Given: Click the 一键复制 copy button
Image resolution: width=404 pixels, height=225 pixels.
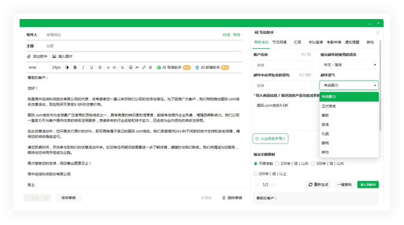Looking at the screenshot, I should coord(345,185).
